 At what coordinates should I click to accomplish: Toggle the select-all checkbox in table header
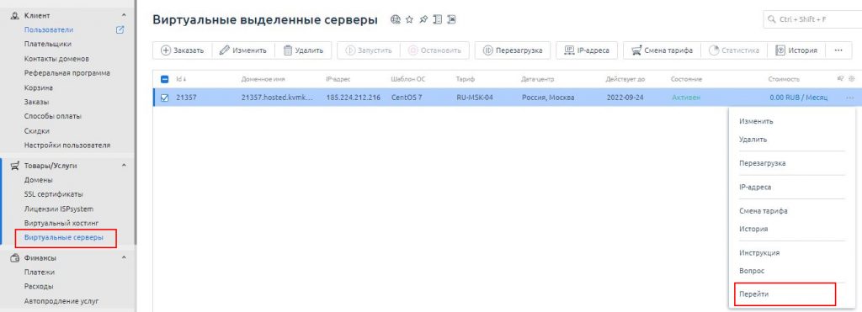164,79
